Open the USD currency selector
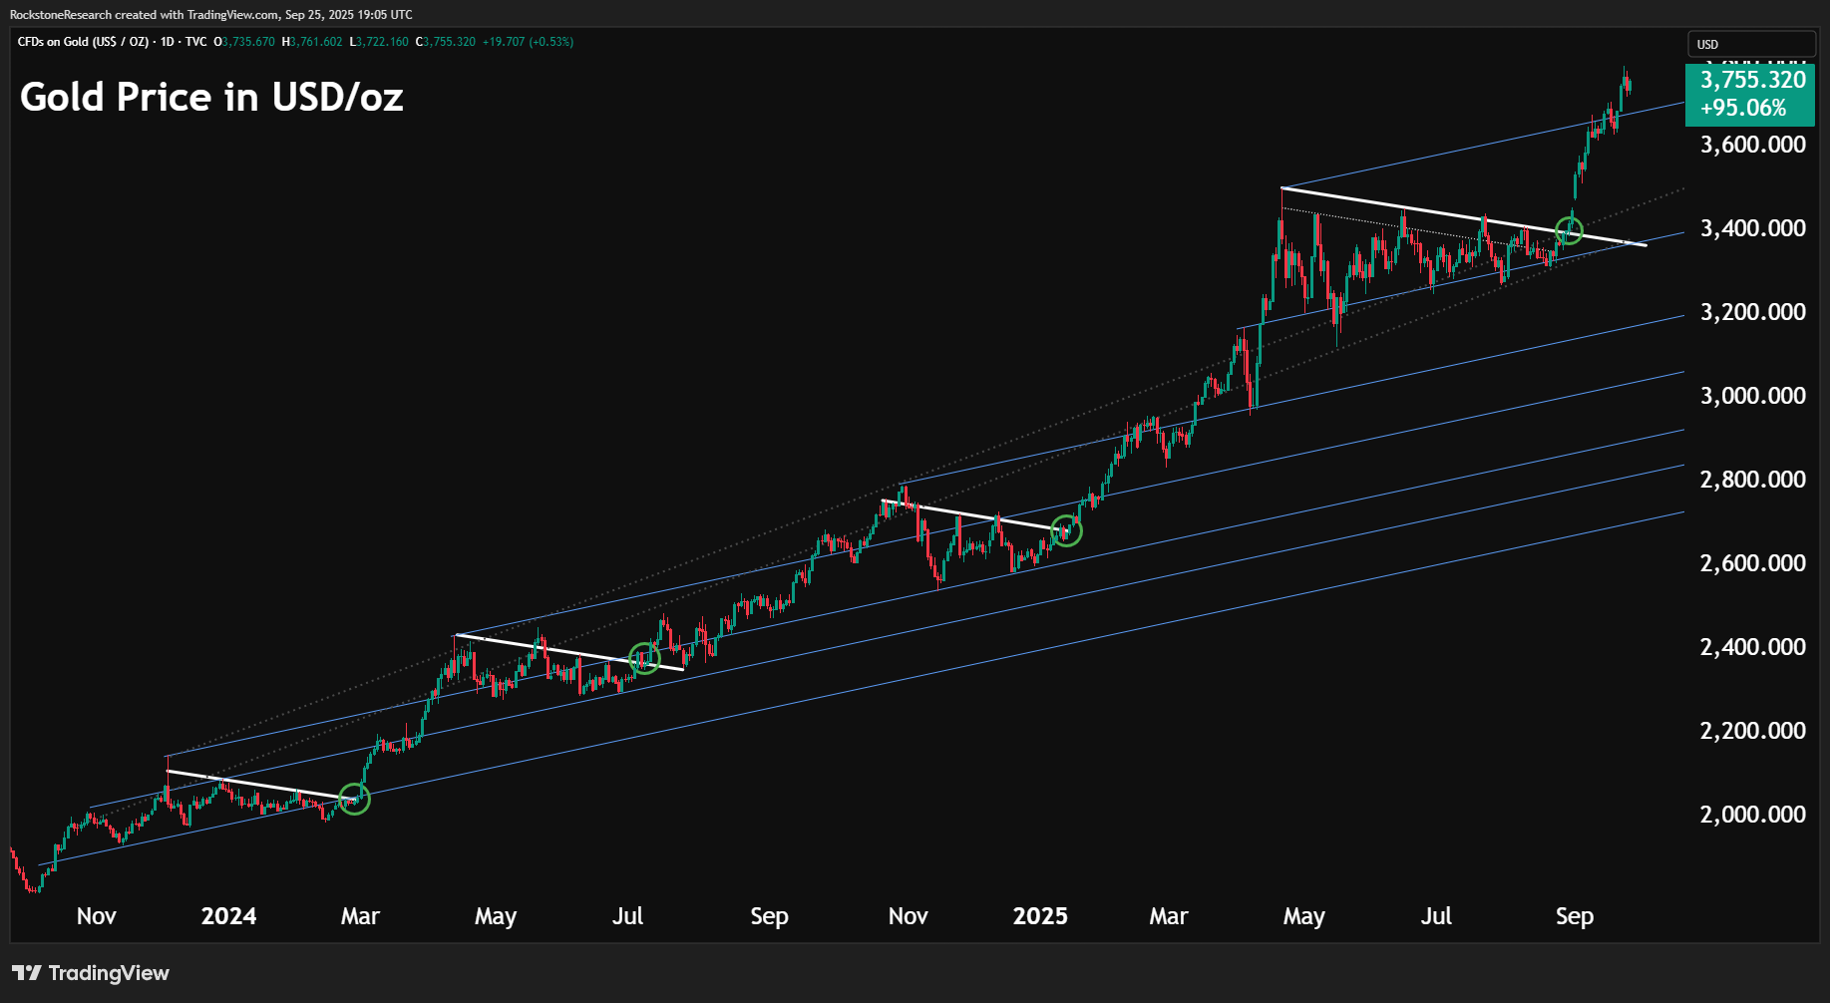 [x=1749, y=44]
